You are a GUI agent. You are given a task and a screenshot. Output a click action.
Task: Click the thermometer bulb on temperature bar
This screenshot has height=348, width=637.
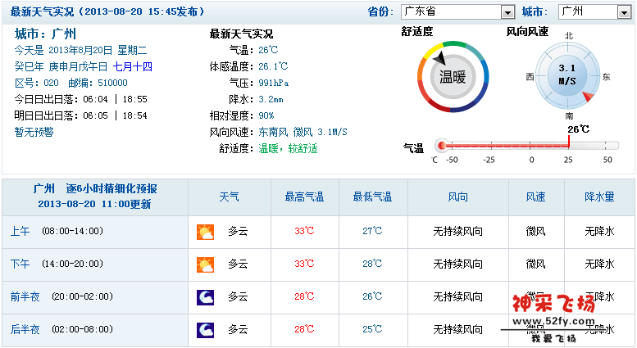[x=442, y=145]
